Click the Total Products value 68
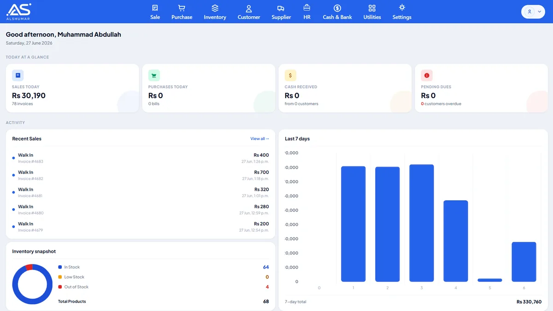Screen dimensions: 553x311 (266, 301)
